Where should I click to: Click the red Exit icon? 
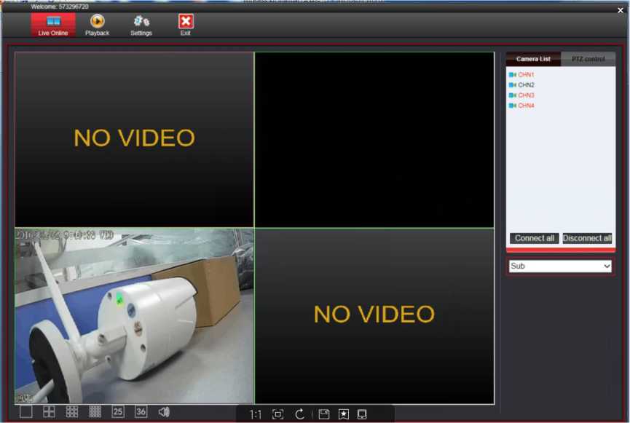pos(186,25)
